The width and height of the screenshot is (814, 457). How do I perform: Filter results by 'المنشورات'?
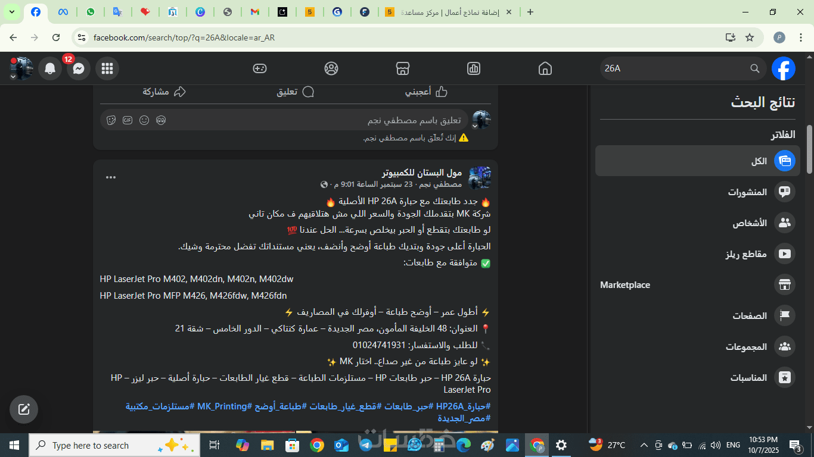click(x=698, y=192)
